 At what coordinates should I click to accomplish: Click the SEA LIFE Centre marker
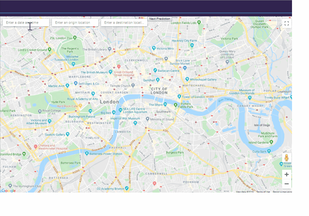point(120,110)
